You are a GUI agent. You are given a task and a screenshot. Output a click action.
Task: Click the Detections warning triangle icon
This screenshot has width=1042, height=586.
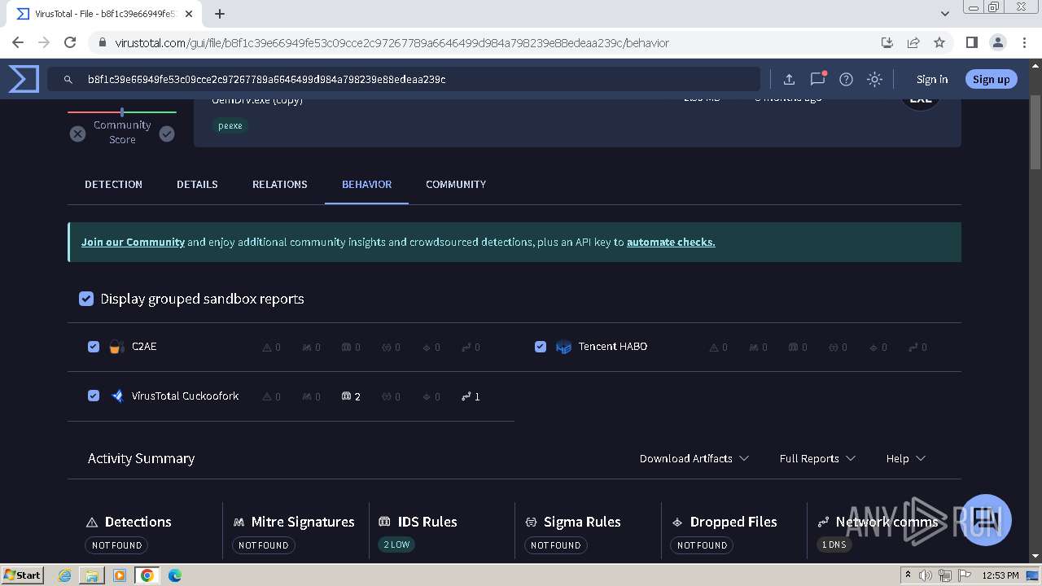[x=92, y=523]
